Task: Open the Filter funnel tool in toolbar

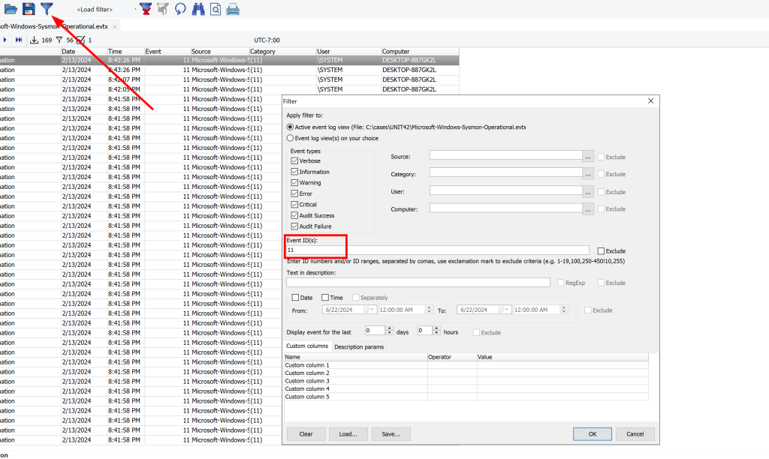Action: pos(46,9)
